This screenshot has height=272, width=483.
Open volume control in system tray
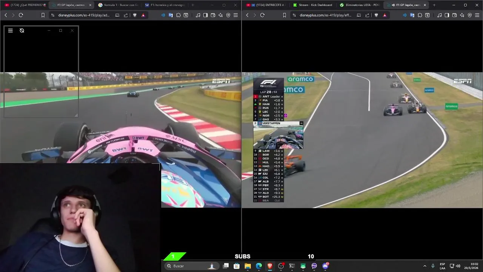pyautogui.click(x=458, y=266)
